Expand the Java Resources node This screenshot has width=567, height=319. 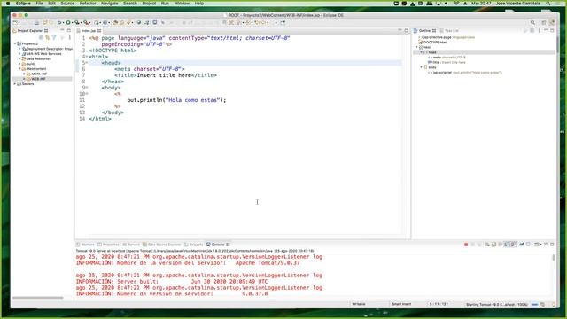coord(19,58)
